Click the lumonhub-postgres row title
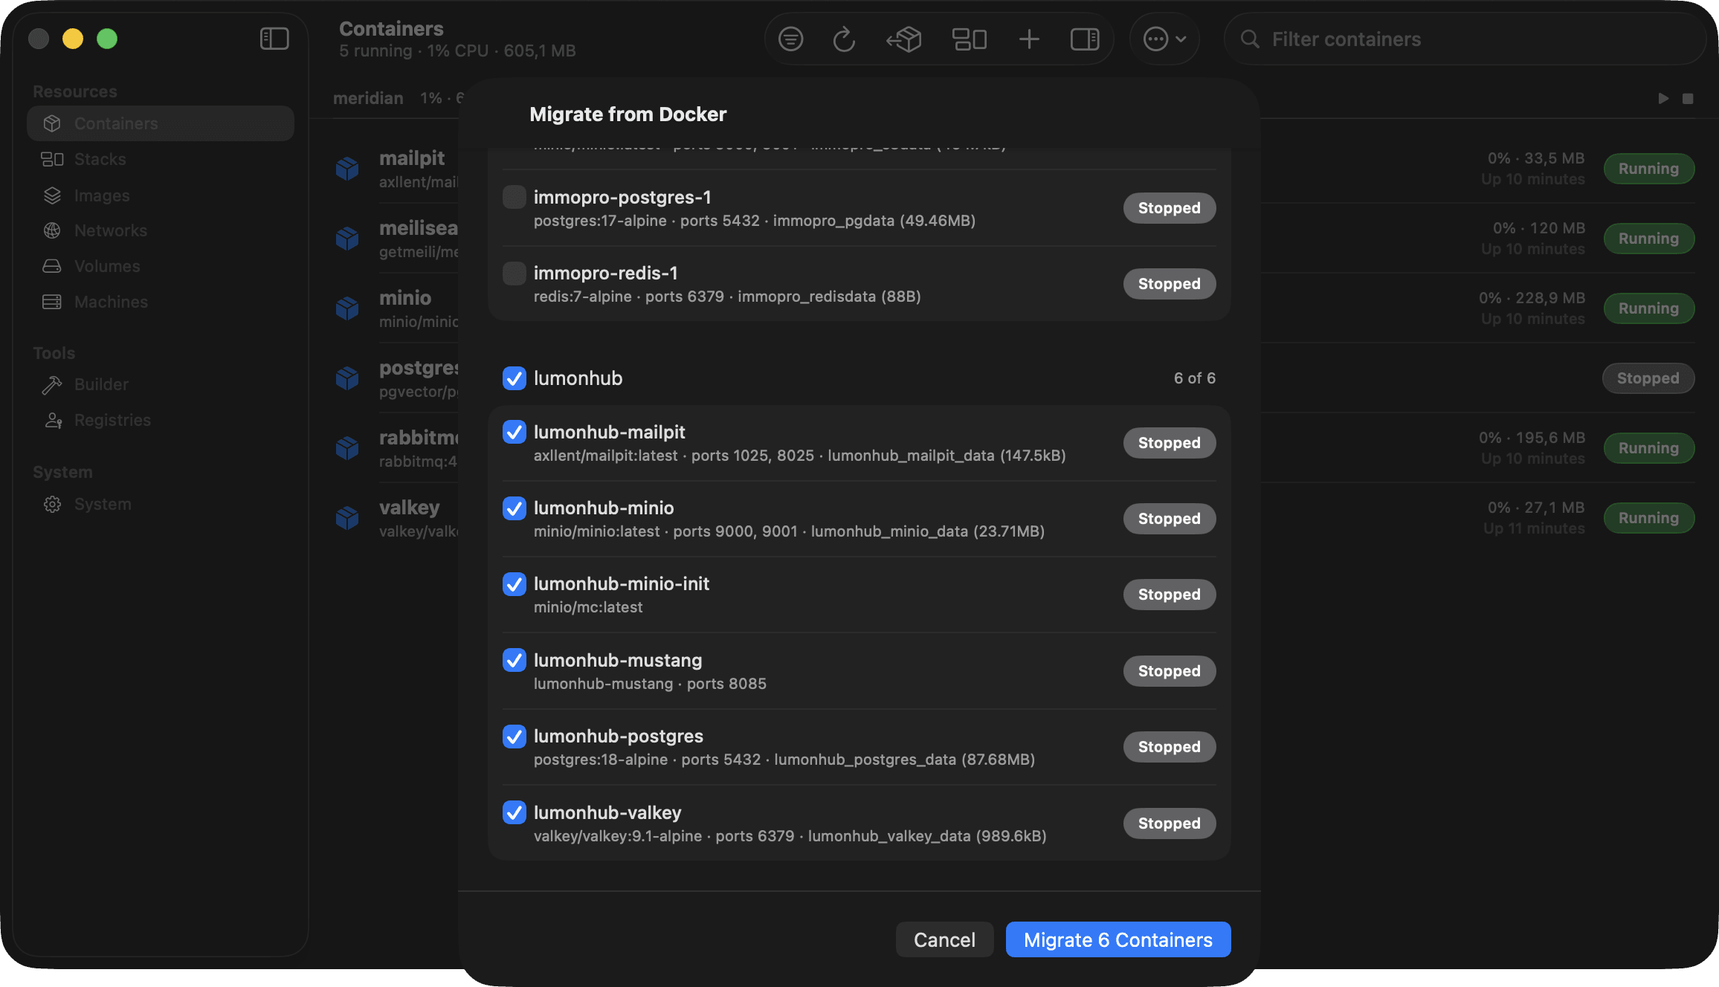Screen dimensions: 1719x987 click(619, 736)
